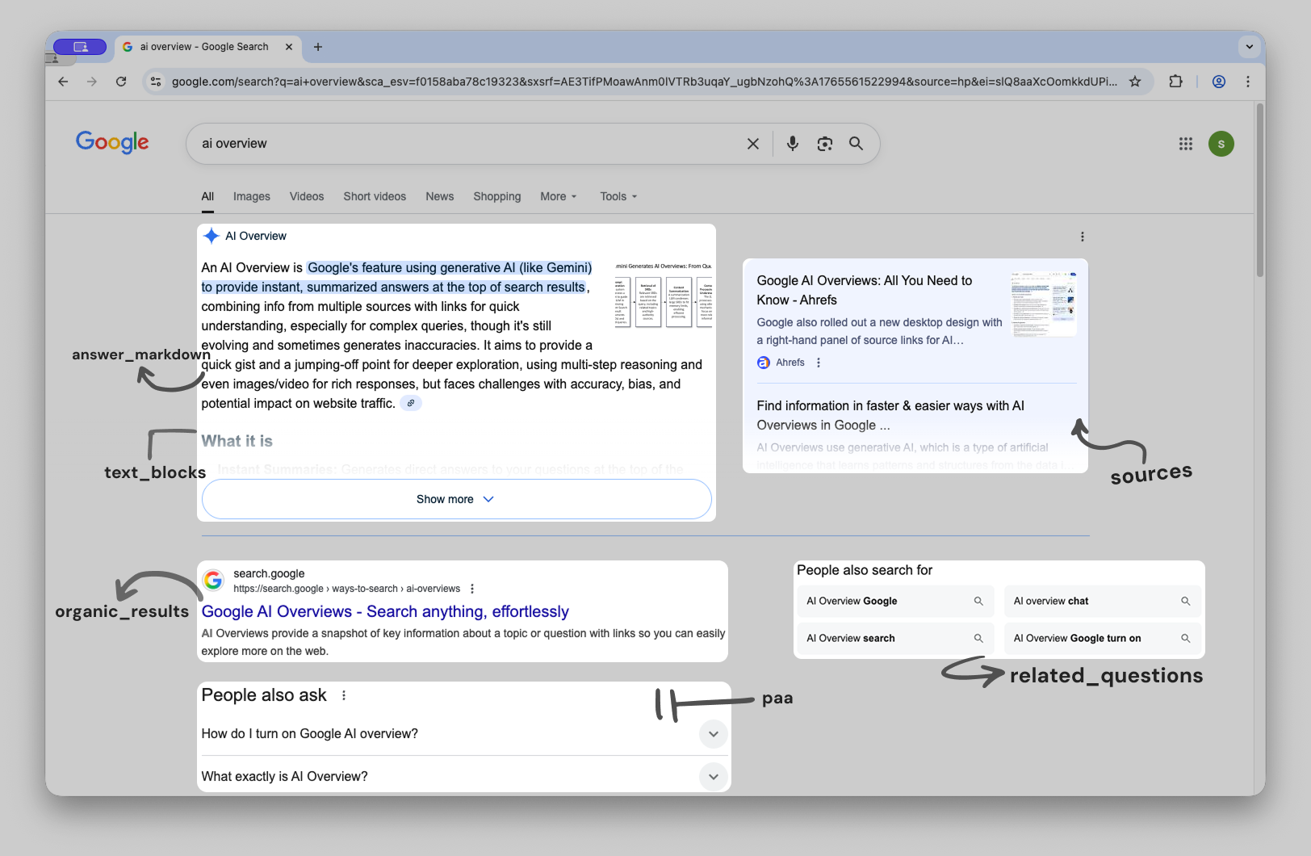Switch to Videos tab

click(x=307, y=196)
